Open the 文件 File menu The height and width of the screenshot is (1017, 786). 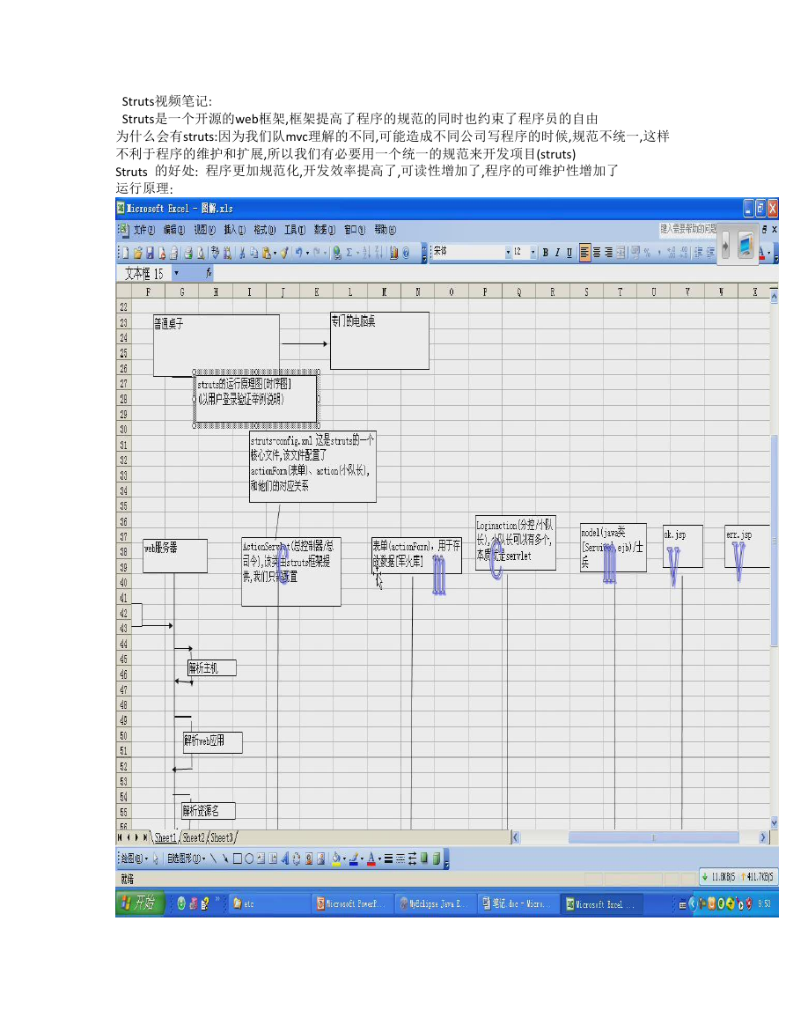(x=143, y=230)
